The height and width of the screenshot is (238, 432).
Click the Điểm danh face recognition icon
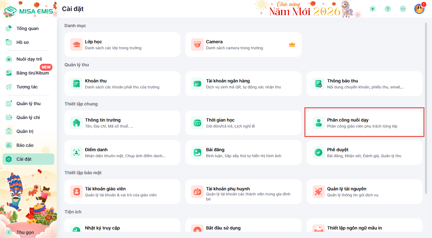tap(76, 152)
